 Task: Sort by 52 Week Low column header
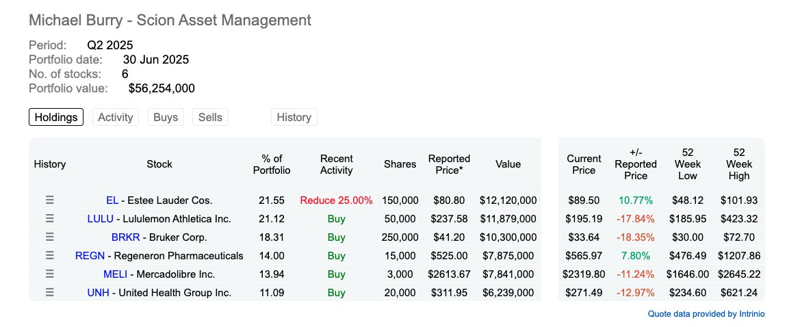tap(687, 164)
